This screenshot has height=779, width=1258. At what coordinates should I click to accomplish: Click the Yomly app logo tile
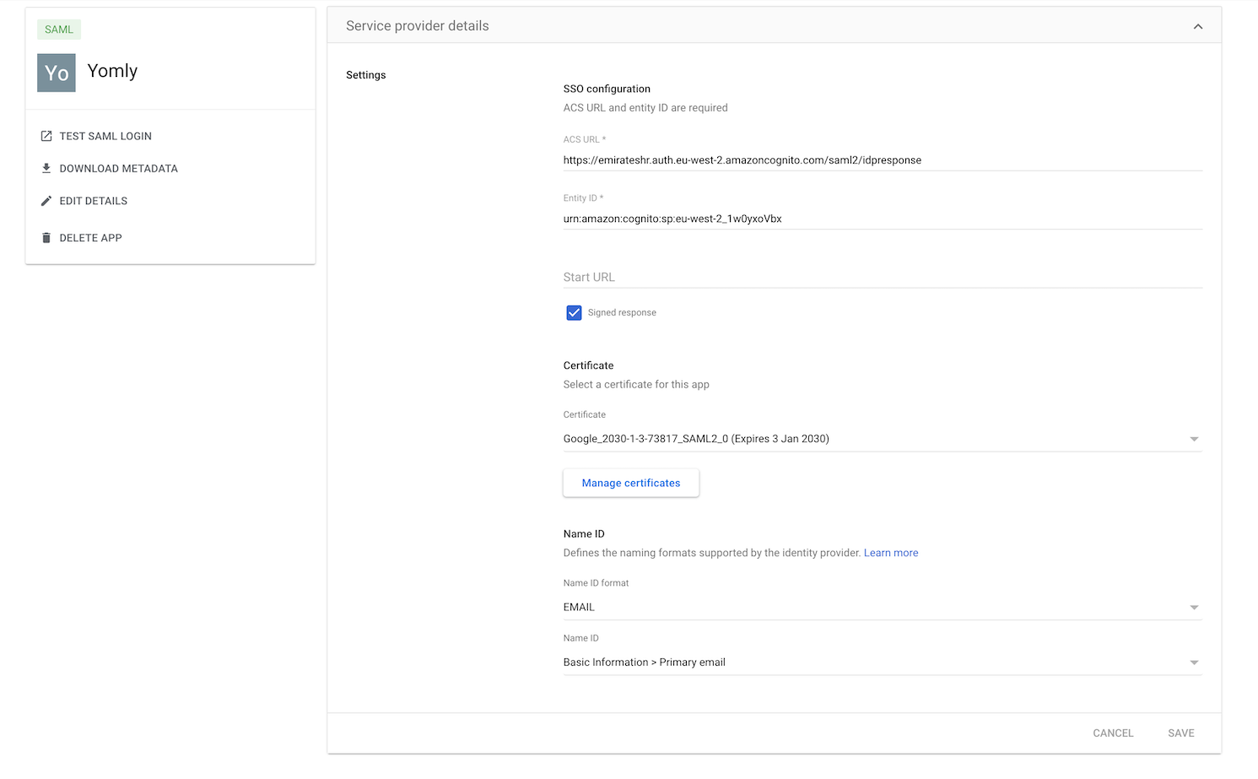pyautogui.click(x=57, y=73)
